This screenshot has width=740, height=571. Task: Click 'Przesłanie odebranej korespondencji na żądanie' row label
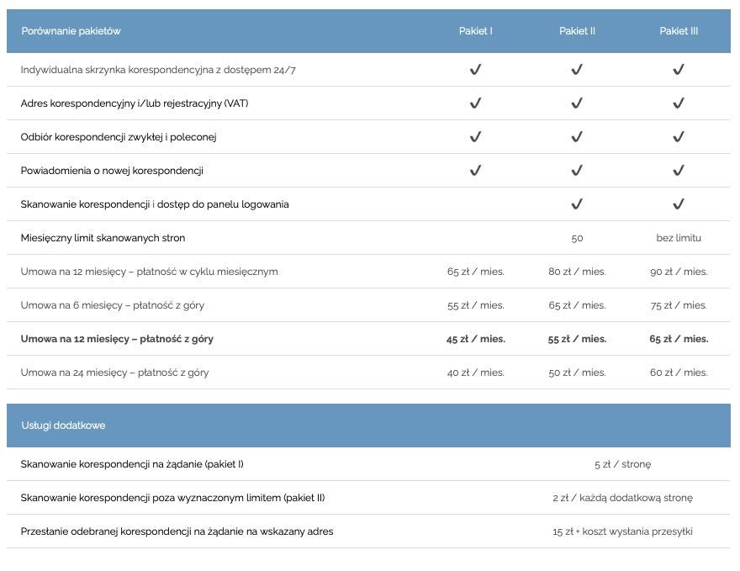[177, 531]
